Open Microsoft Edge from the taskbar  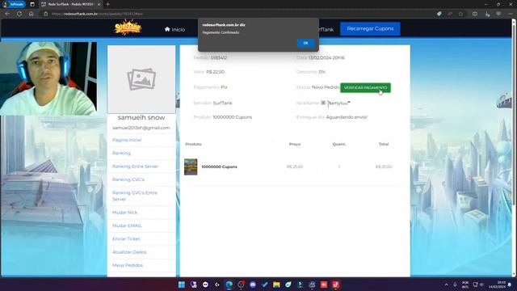coord(229,285)
